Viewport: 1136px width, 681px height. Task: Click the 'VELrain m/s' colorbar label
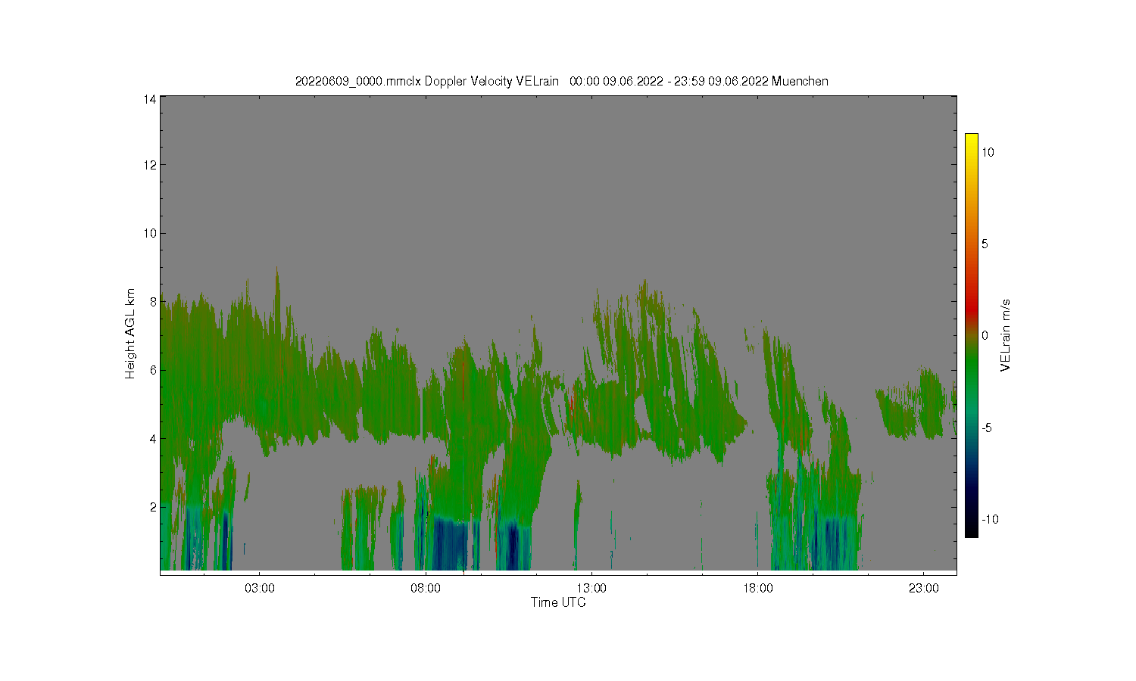click(x=1005, y=335)
